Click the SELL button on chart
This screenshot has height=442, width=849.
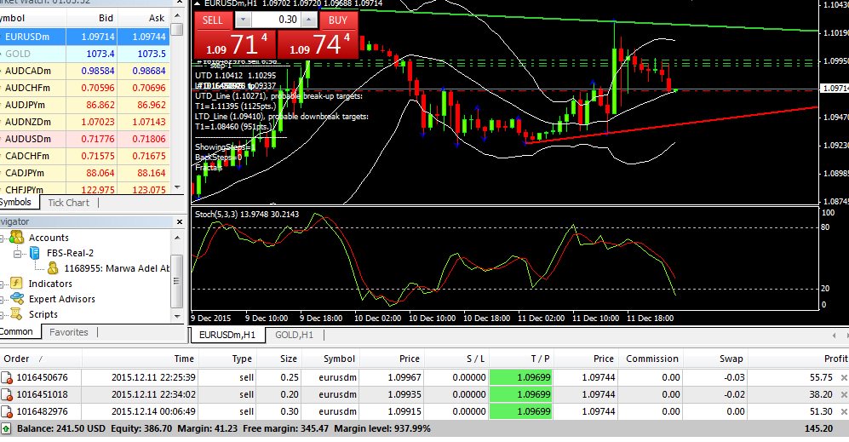point(213,20)
